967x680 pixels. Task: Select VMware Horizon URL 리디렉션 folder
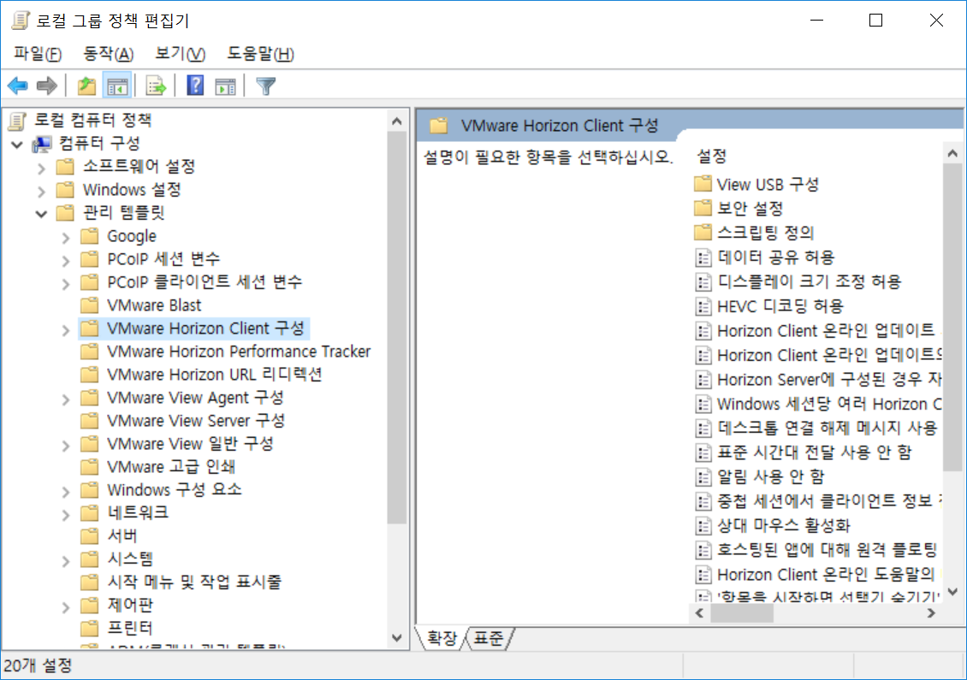[202, 375]
